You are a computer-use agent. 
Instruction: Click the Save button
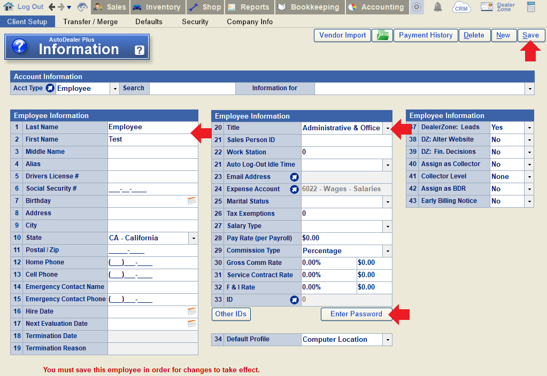(530, 35)
